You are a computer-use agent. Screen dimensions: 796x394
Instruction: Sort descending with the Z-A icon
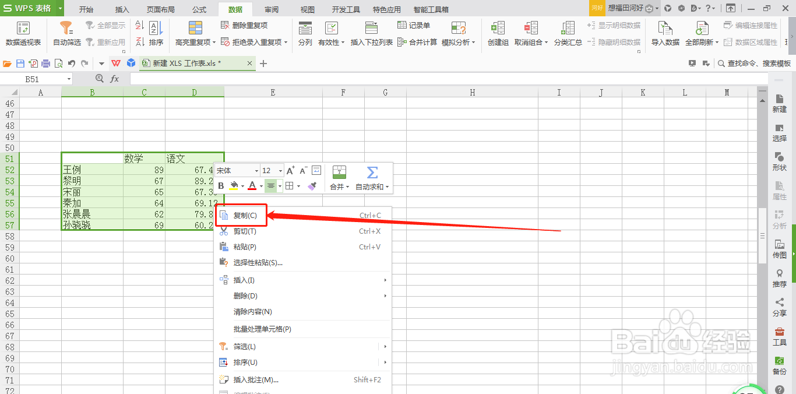(x=139, y=41)
